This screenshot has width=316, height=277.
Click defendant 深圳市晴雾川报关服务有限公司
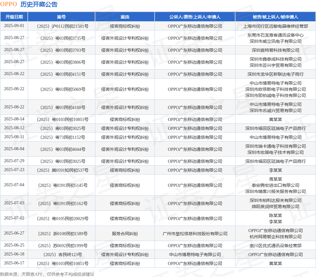click(276, 191)
